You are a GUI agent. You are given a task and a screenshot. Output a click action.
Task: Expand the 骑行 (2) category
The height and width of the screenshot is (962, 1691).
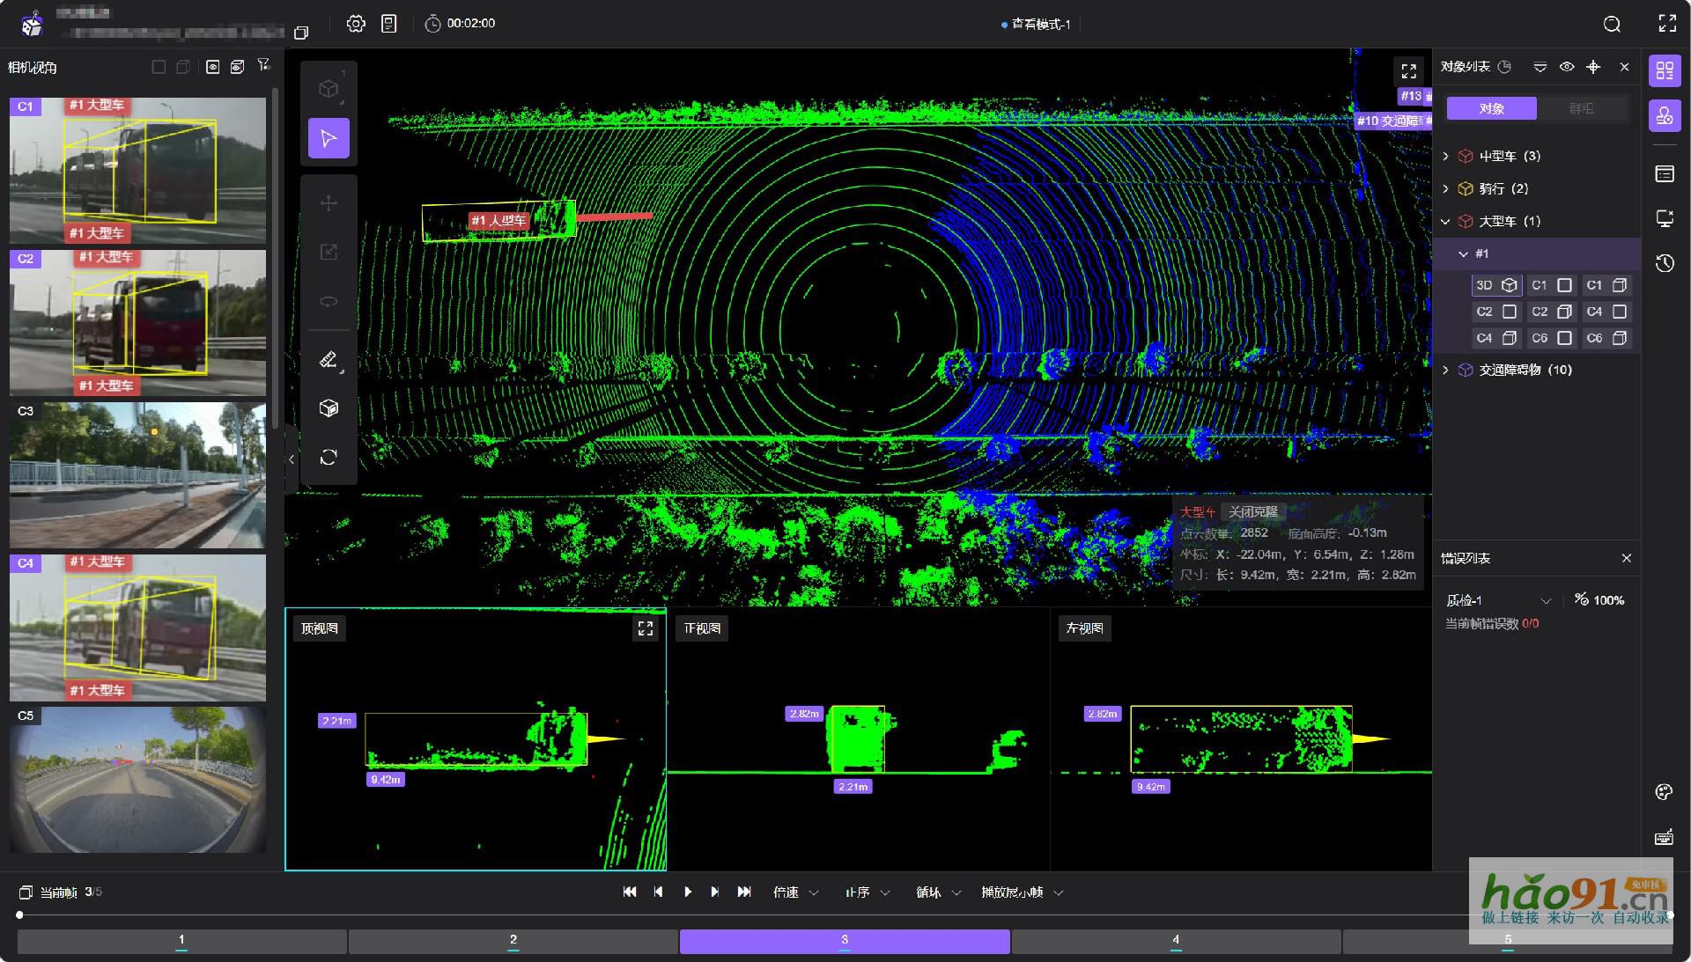click(1445, 188)
